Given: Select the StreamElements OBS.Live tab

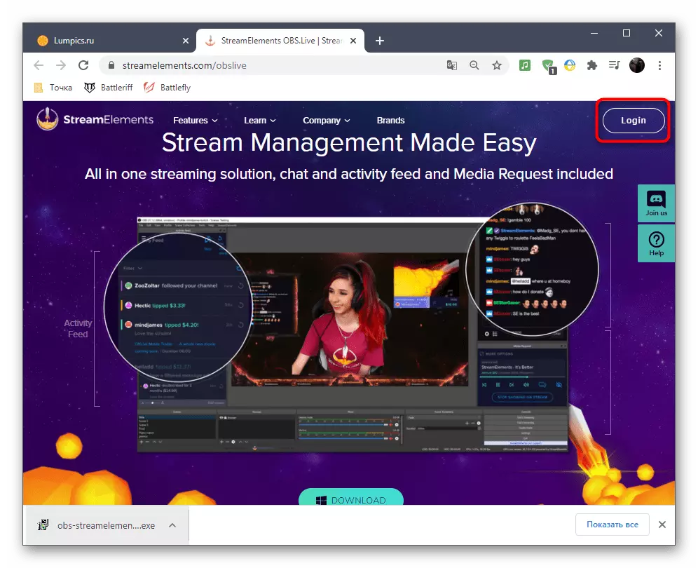Looking at the screenshot, I should pos(280,41).
